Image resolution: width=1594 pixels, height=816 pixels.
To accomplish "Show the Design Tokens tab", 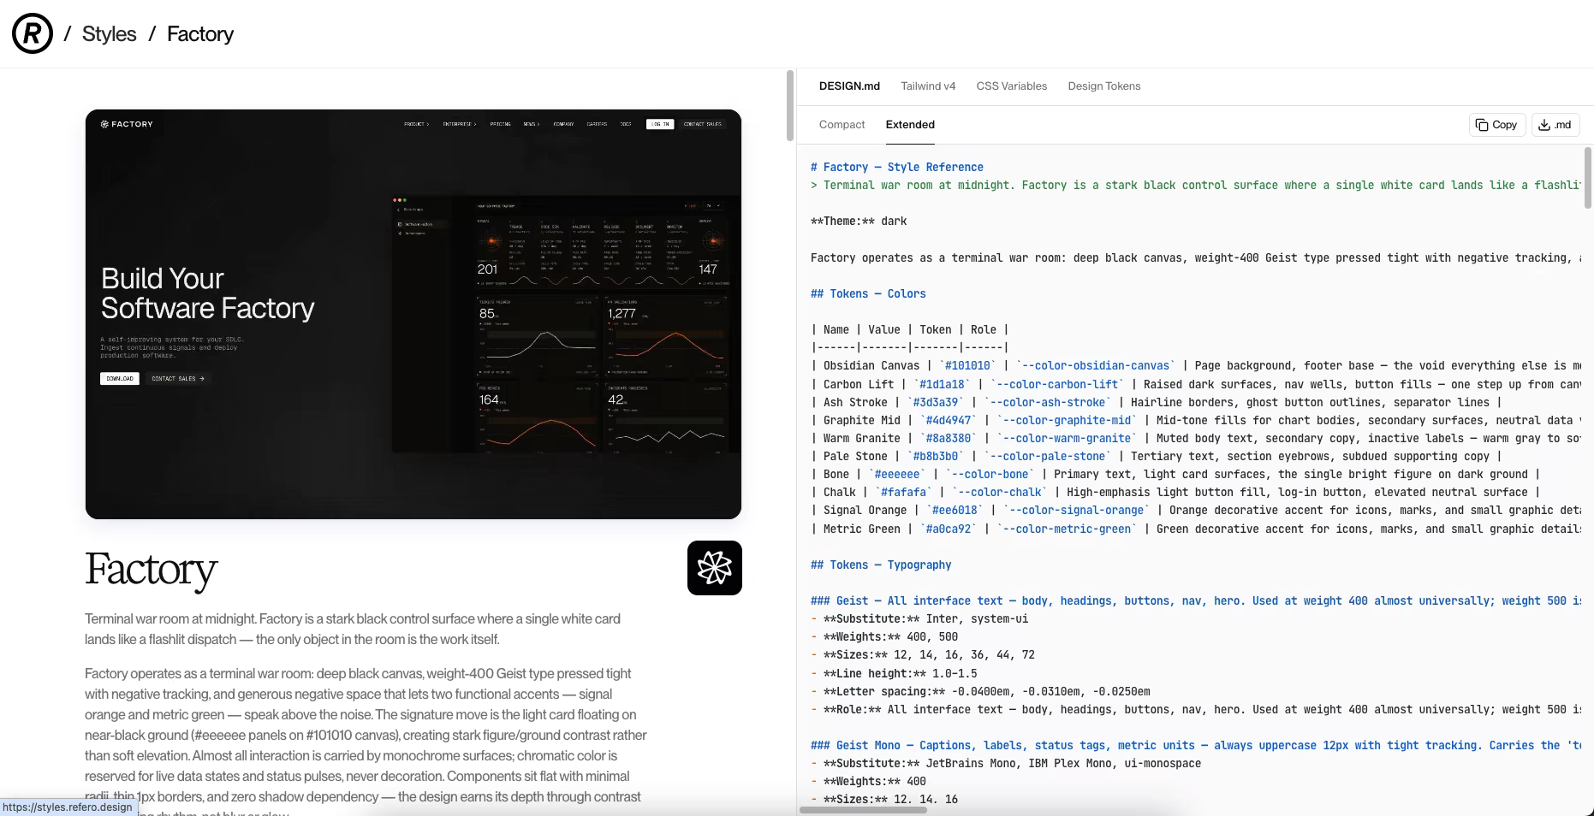I will tap(1104, 86).
